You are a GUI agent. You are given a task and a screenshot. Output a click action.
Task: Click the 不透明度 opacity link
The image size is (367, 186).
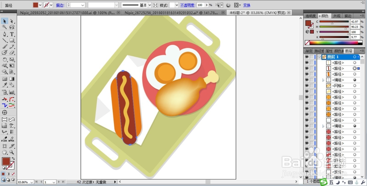(188, 5)
